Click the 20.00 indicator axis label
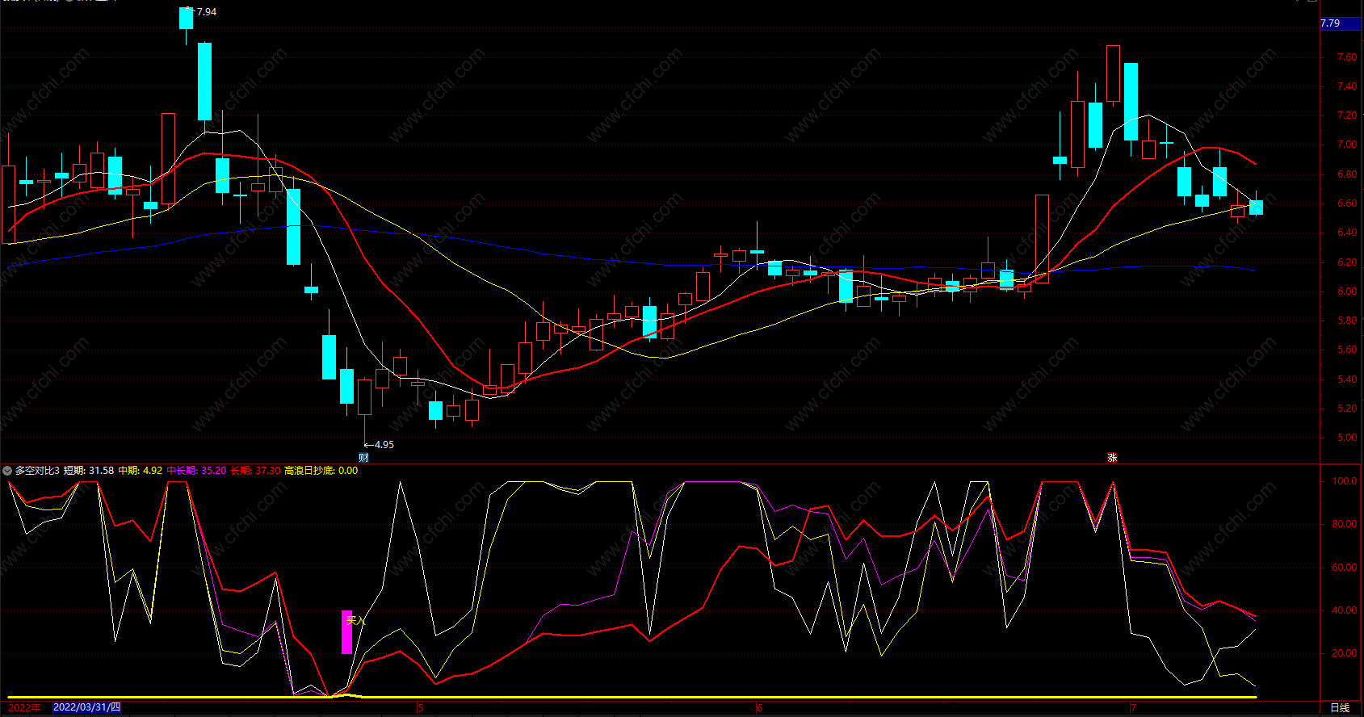The height and width of the screenshot is (717, 1364). click(x=1345, y=653)
